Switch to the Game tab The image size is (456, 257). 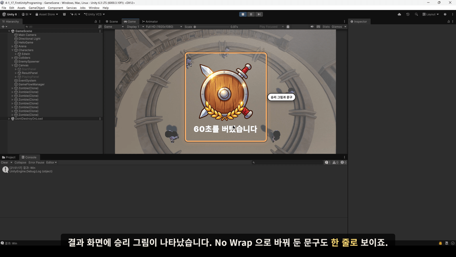(130, 21)
